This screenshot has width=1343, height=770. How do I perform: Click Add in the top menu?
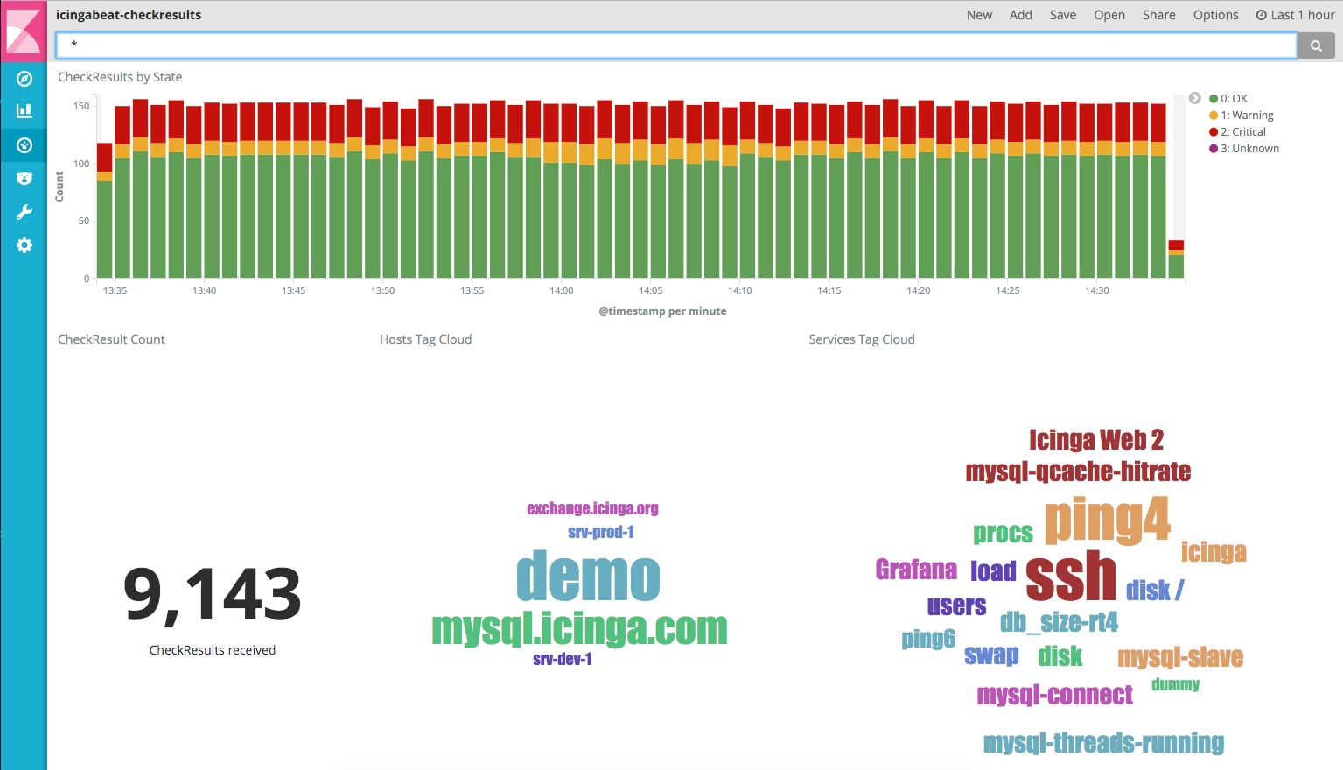[x=1020, y=15]
